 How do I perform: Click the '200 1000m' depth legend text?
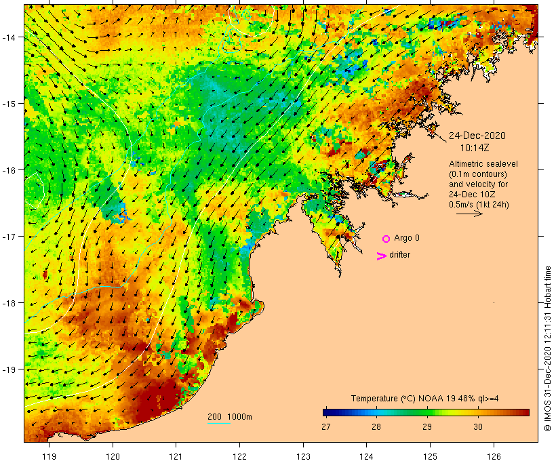pyautogui.click(x=230, y=417)
